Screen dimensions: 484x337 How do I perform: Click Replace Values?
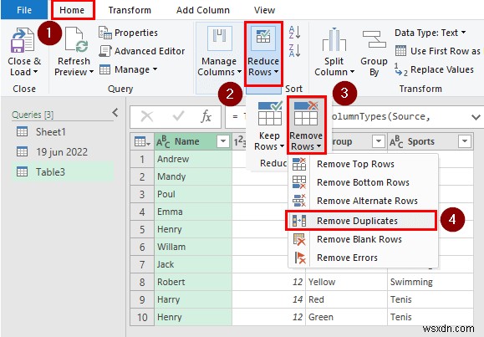pos(434,69)
